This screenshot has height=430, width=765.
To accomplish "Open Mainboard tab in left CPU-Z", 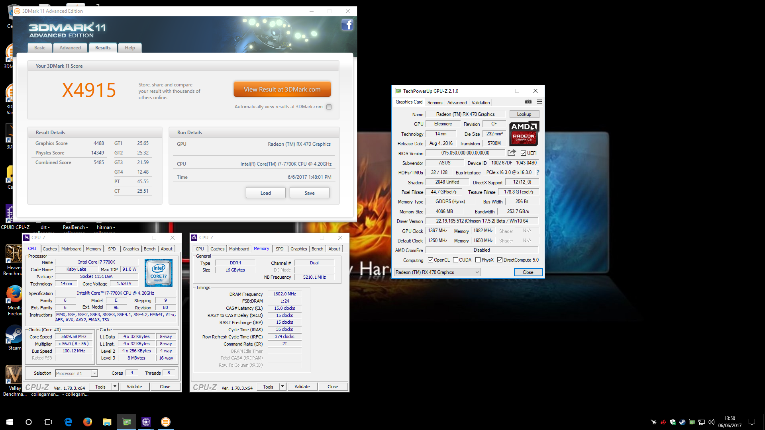I will pyautogui.click(x=71, y=249).
